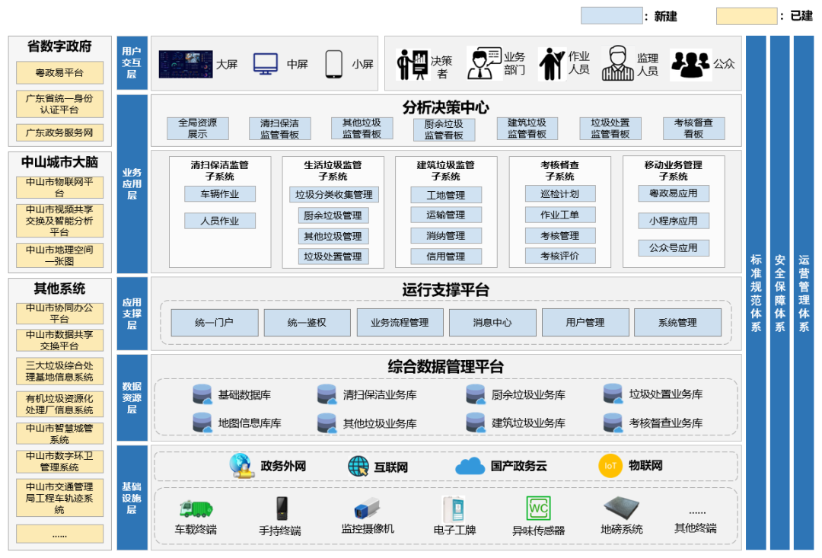The image size is (822, 558).
Task: Click the message center (消息中心) box
Action: pos(492,323)
